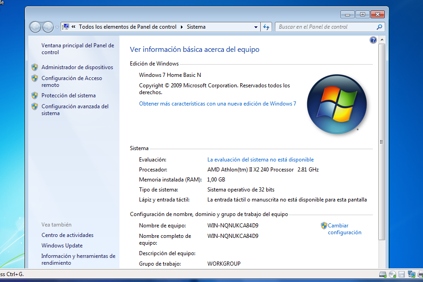The width and height of the screenshot is (423, 282).
Task: Open 'Windows Update' link
Action: [x=62, y=246]
